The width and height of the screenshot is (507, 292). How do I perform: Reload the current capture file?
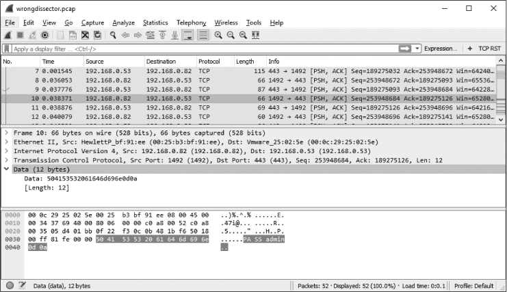(98, 35)
